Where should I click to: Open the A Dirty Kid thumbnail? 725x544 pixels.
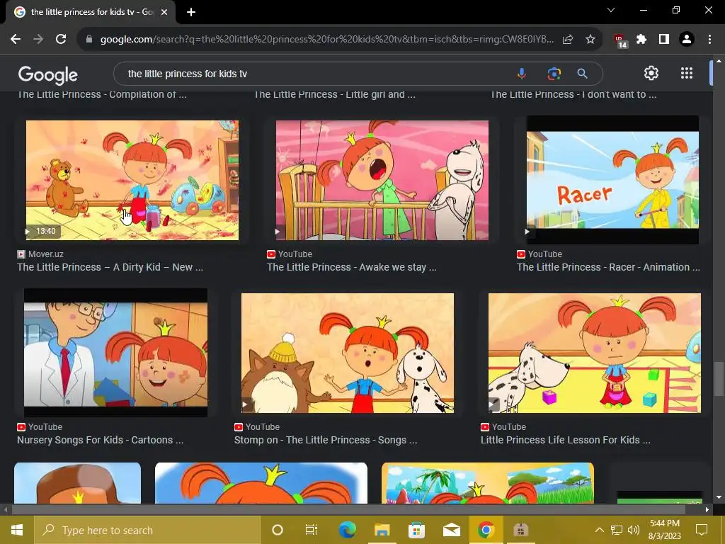tap(132, 180)
